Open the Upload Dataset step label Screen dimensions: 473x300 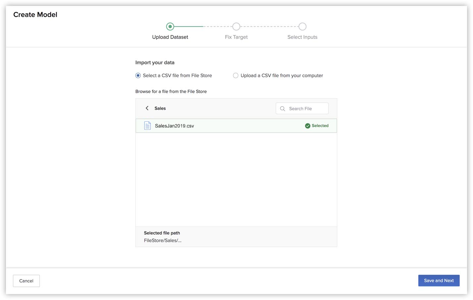pos(170,37)
